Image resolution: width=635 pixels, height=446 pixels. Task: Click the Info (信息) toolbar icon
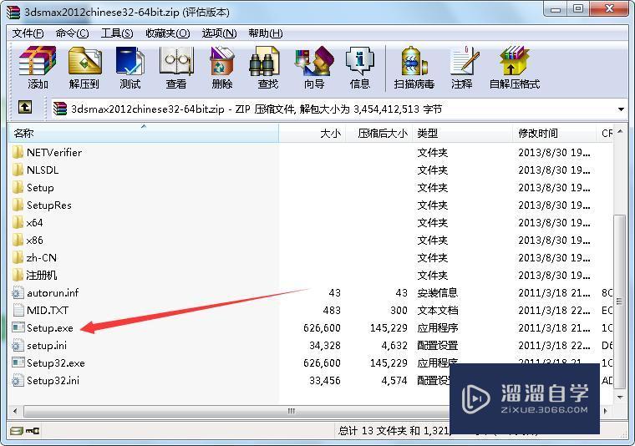coord(359,67)
